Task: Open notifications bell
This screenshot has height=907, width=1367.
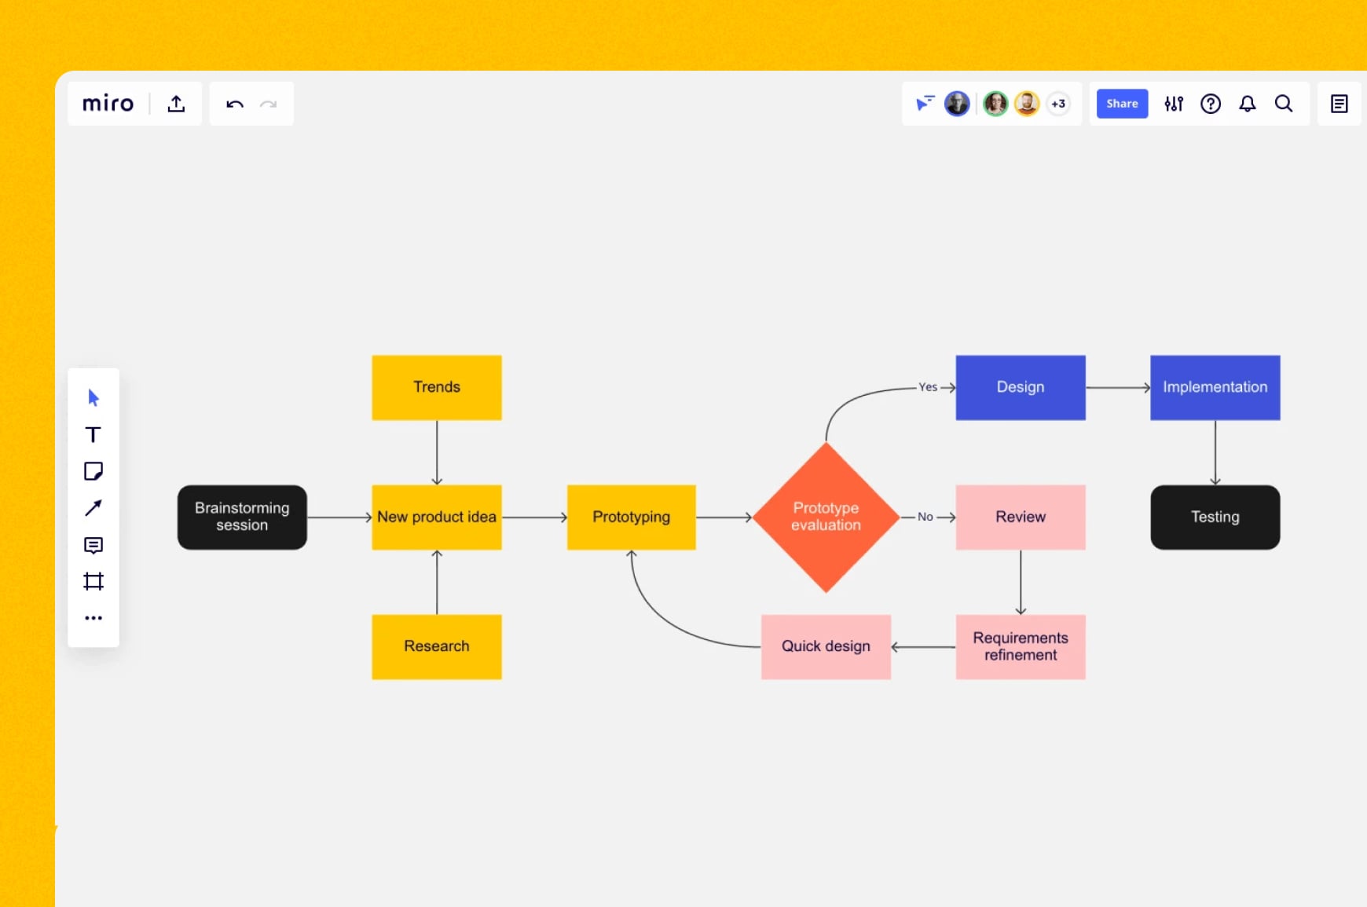Action: click(x=1248, y=104)
